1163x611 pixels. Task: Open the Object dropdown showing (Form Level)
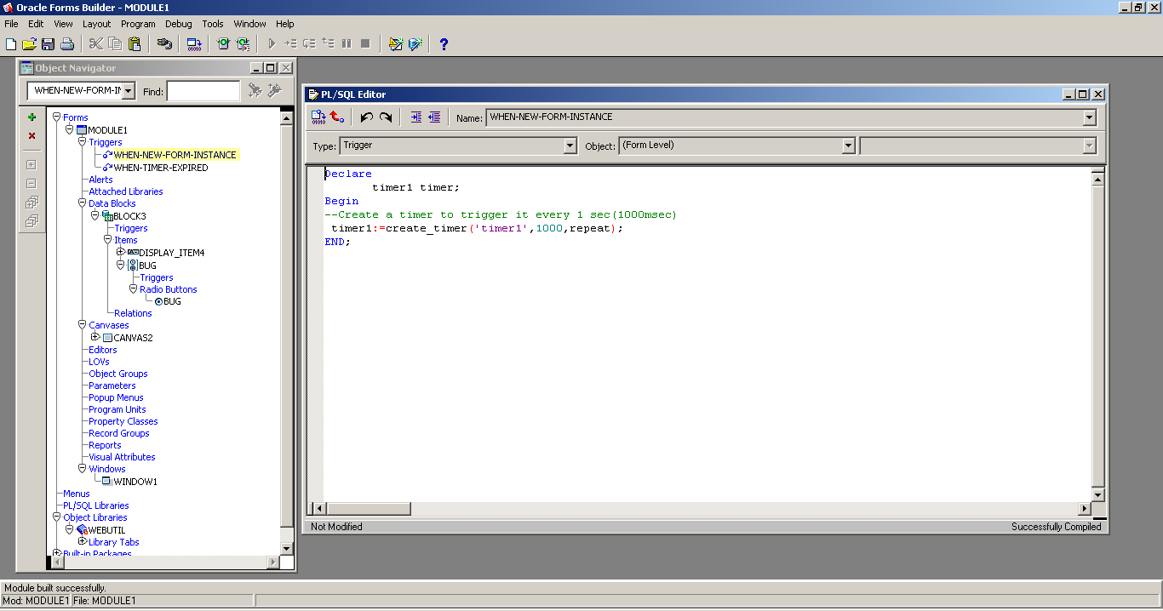tap(847, 146)
